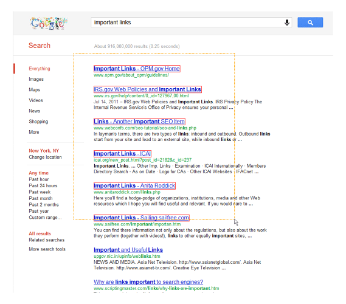Image resolution: width=346 pixels, height=304 pixels.
Task: Open 'Links - Another Important SEO Item' result
Action: coord(139,122)
